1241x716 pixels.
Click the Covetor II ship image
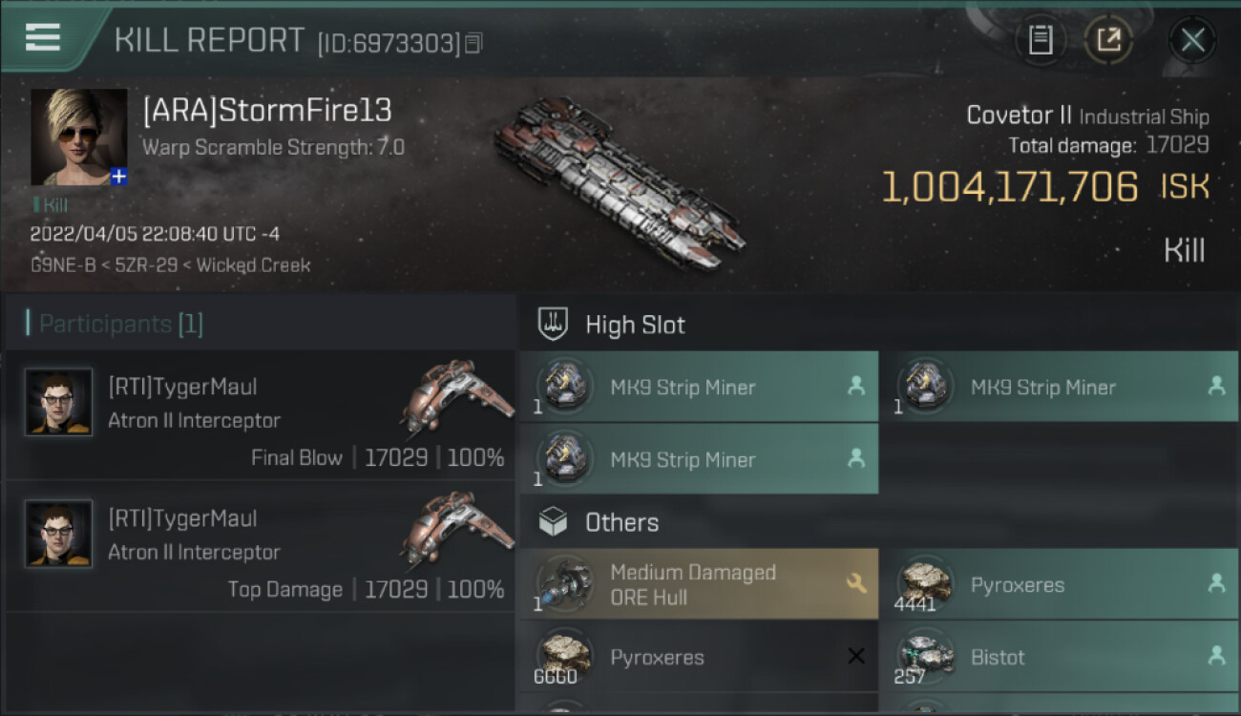click(619, 179)
